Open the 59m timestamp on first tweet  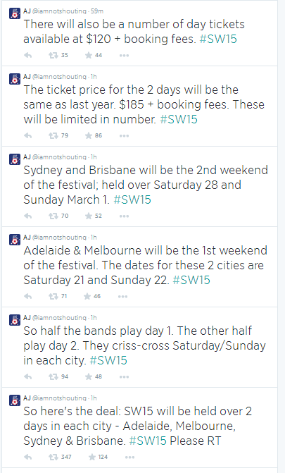[x=97, y=11]
